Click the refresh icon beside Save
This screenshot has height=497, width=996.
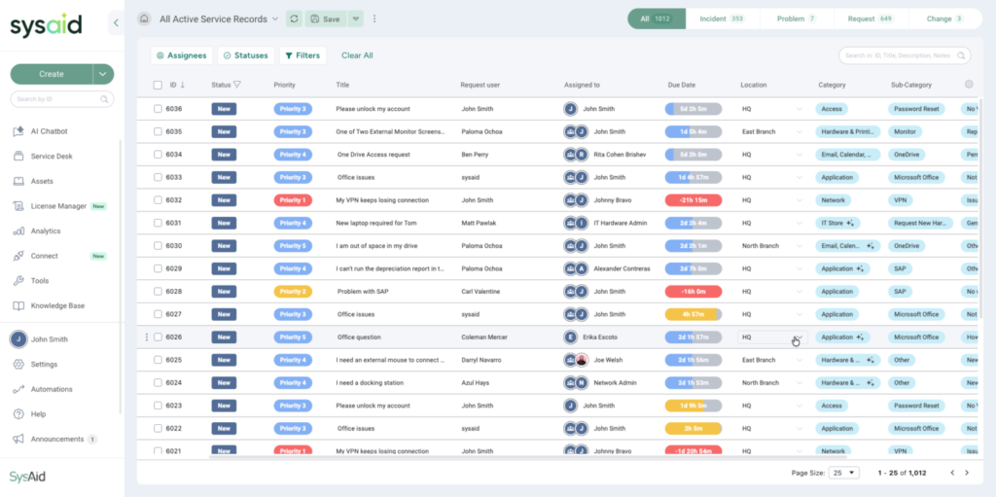294,18
